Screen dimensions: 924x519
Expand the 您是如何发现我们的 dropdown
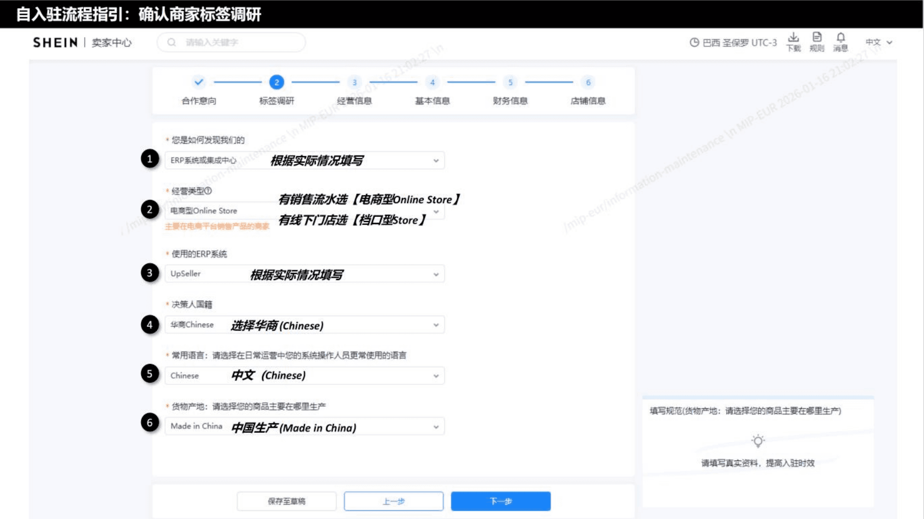point(305,161)
